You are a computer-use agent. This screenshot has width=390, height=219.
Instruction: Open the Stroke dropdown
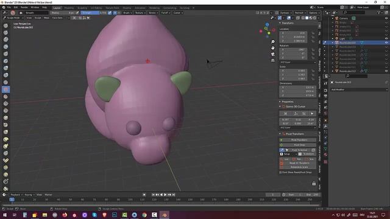tap(154, 13)
